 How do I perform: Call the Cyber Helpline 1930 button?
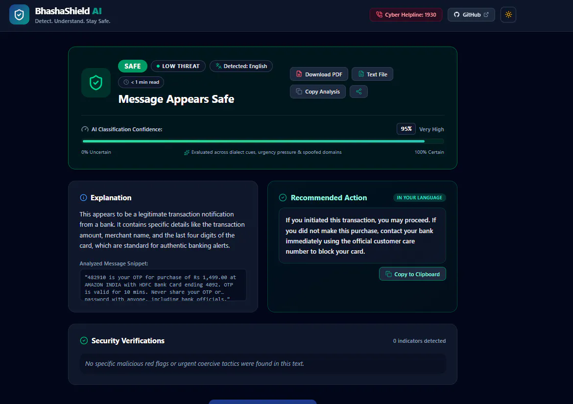406,15
